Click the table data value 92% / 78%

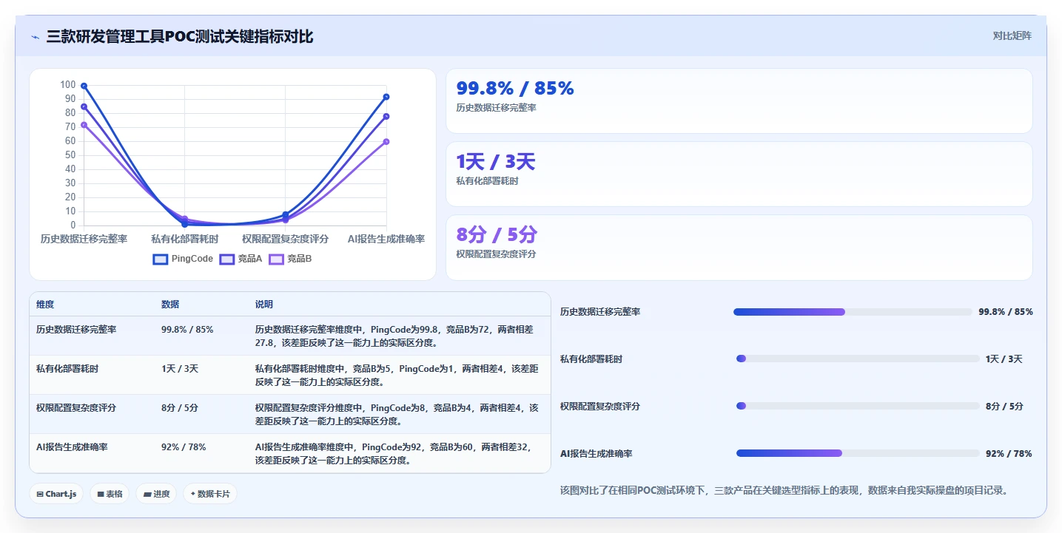[184, 447]
